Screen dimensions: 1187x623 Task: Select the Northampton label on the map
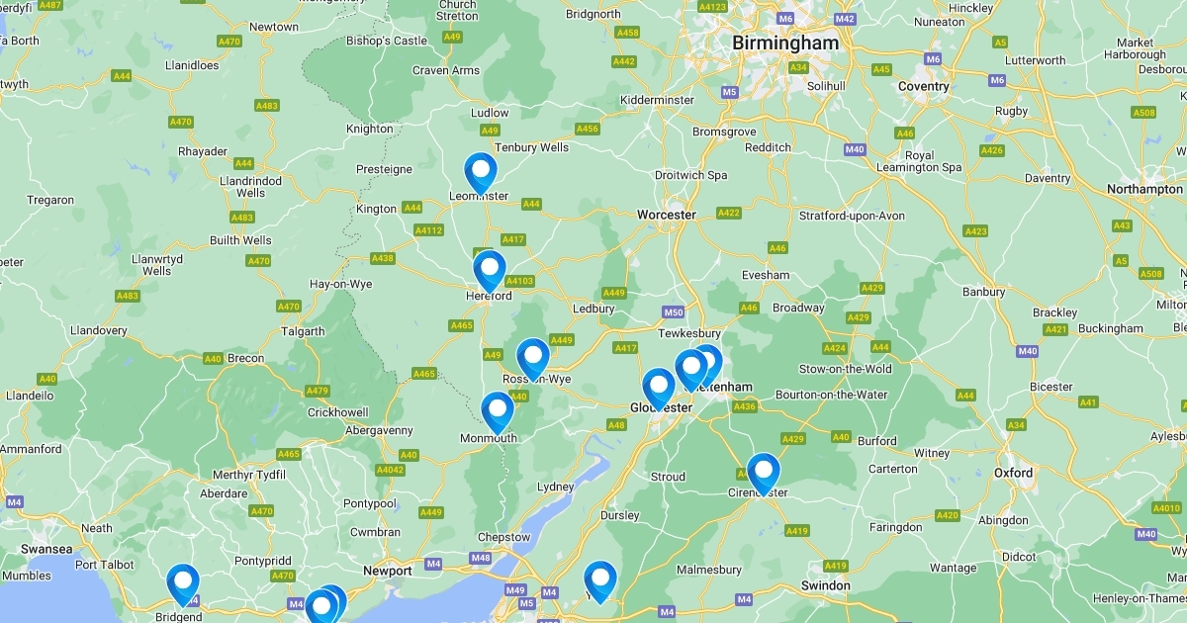coord(1144,189)
